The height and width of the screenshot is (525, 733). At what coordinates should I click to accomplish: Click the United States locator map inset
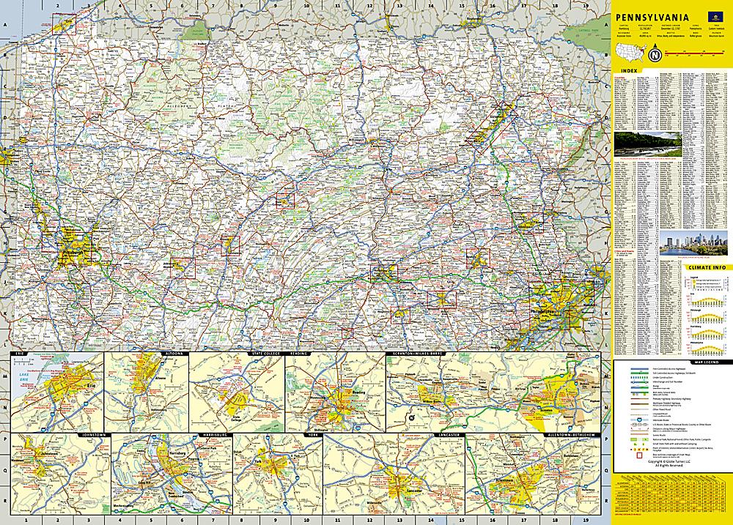tap(631, 52)
